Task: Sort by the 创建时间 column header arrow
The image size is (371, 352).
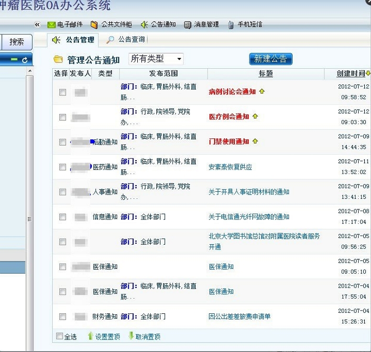Action: [368, 73]
